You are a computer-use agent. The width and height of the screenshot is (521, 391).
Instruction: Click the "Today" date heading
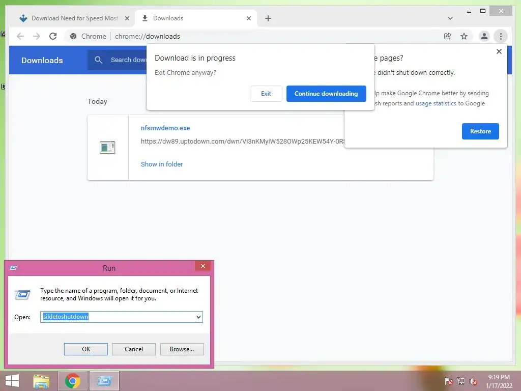[97, 101]
